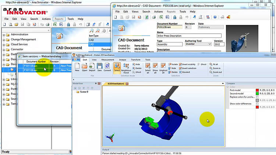Open the View ribbon tab in 3DViewStation
Viewport: 276px width, 155px height.
tap(94, 60)
